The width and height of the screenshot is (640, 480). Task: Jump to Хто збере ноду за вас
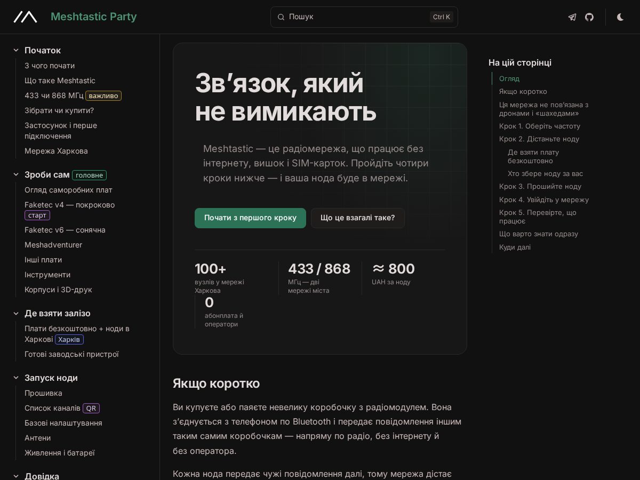[545, 174]
